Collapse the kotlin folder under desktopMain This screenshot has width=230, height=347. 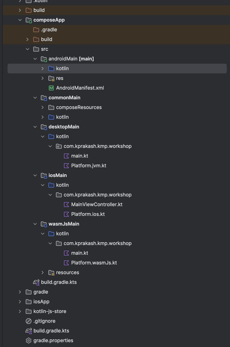(x=43, y=137)
